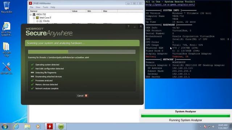
Task: Switch to Webroot taskbar button
Action: click(61, 126)
